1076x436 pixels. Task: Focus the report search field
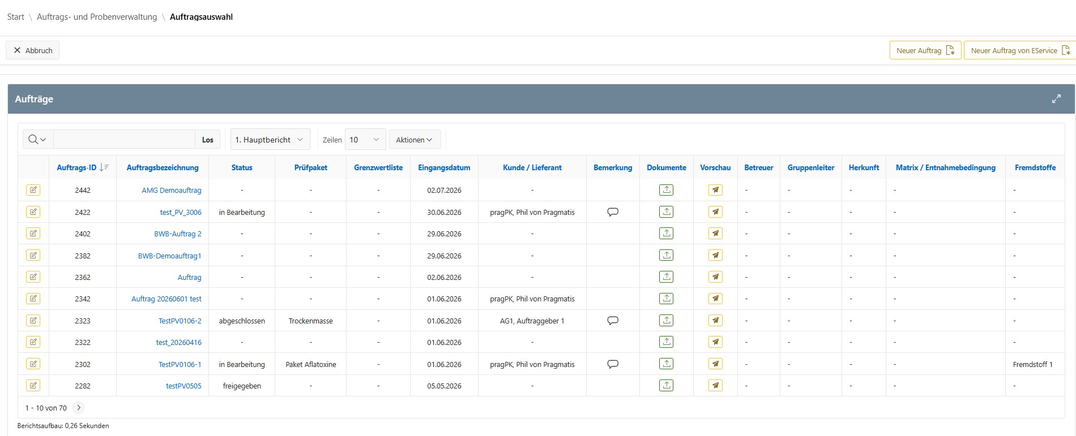[125, 140]
